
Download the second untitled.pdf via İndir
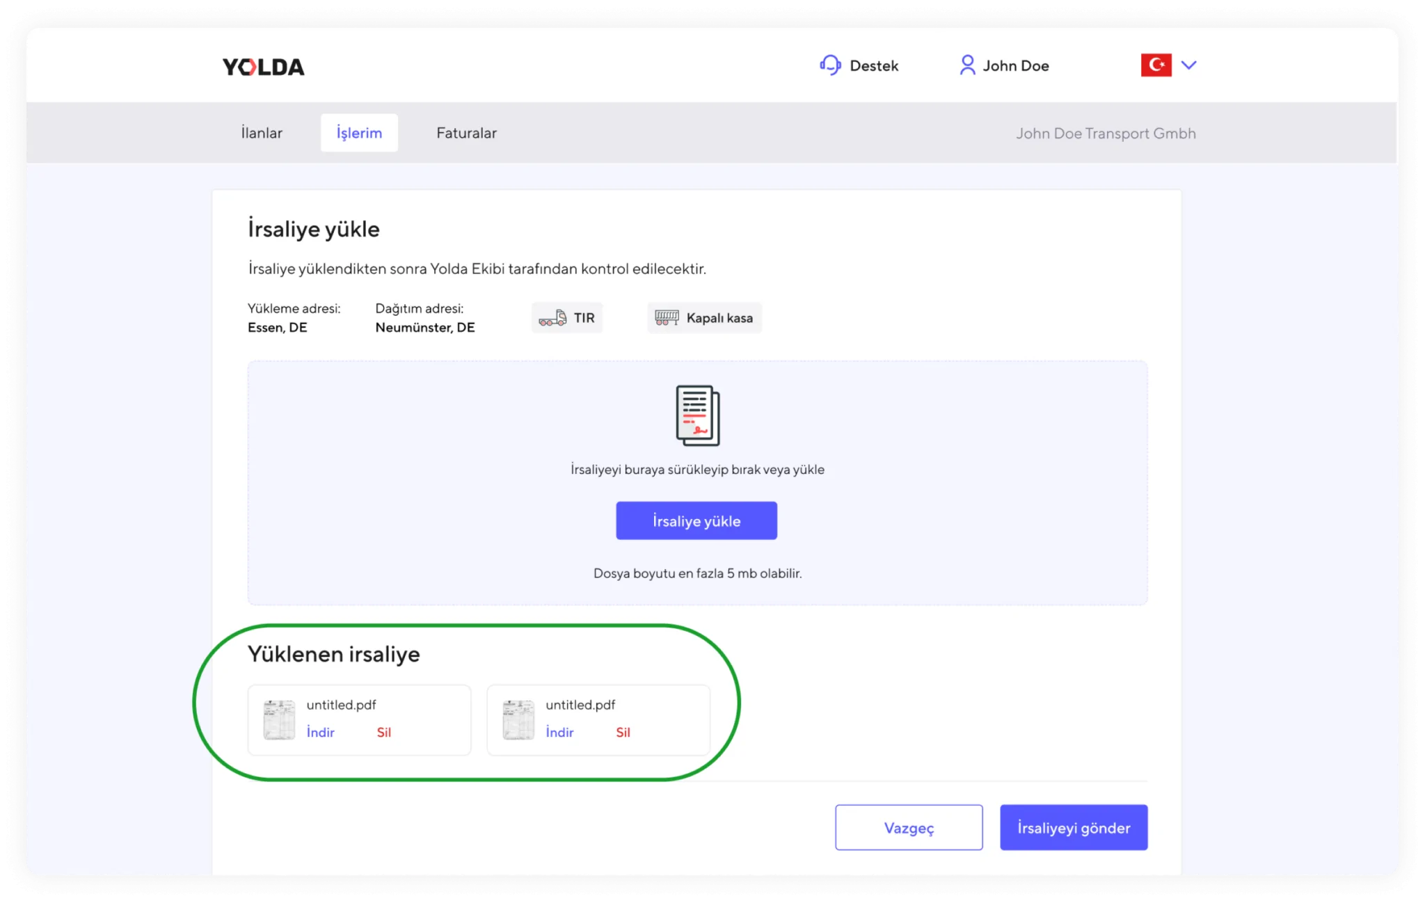coord(559,732)
